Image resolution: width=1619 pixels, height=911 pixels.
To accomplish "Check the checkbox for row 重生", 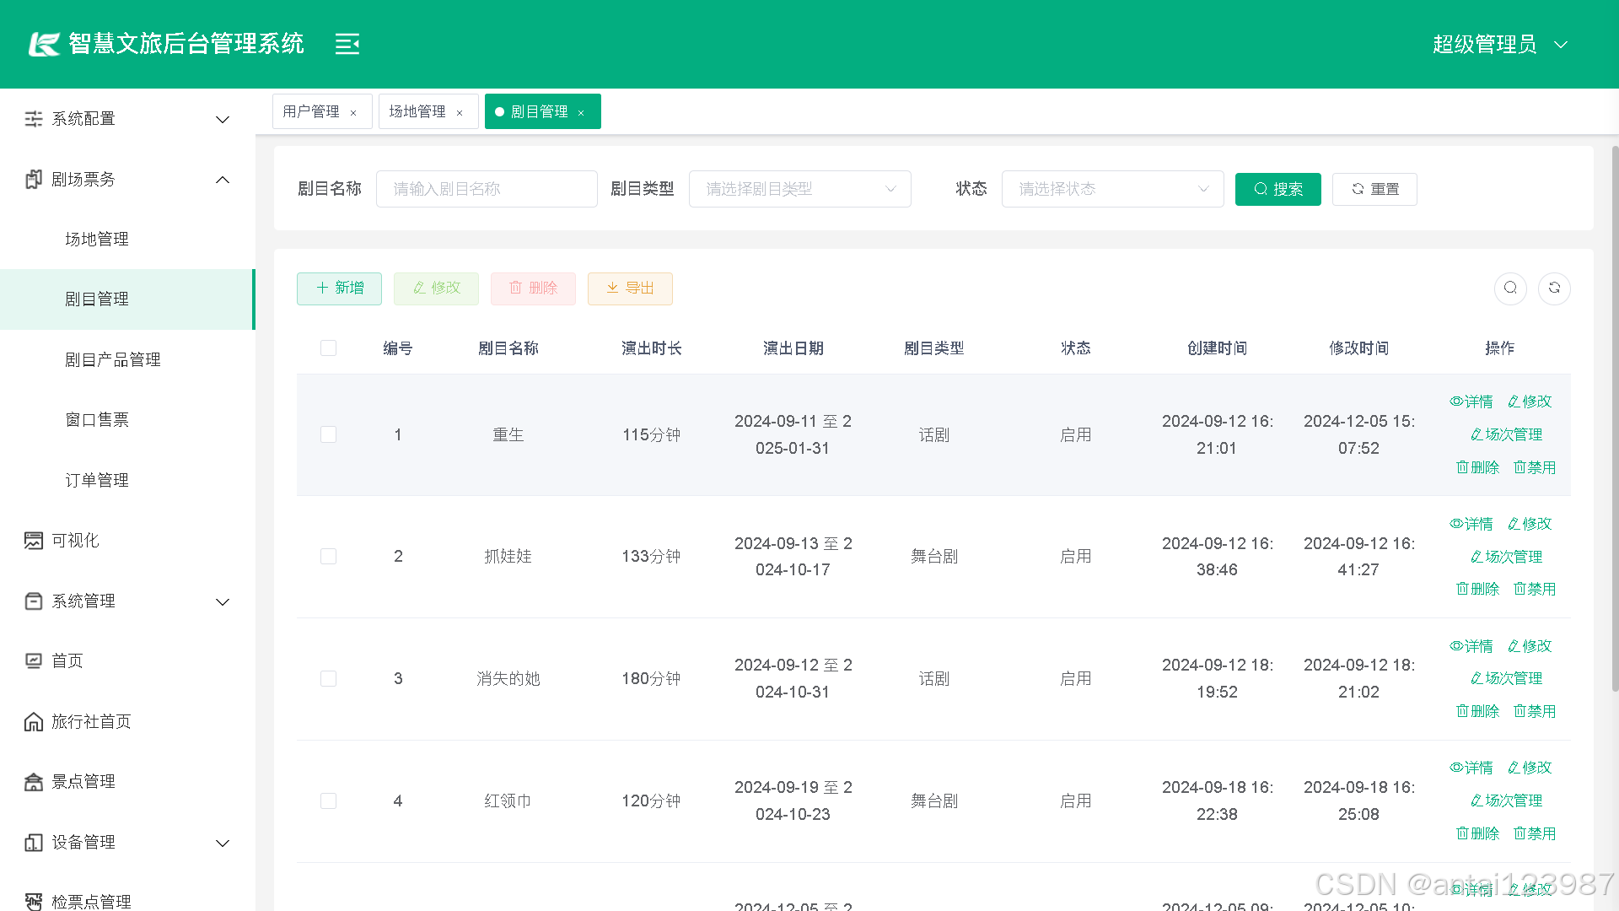I will click(328, 434).
